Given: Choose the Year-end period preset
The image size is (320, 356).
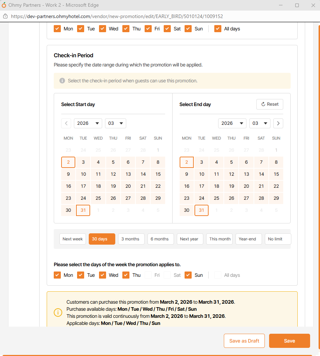Looking at the screenshot, I should coord(248,239).
